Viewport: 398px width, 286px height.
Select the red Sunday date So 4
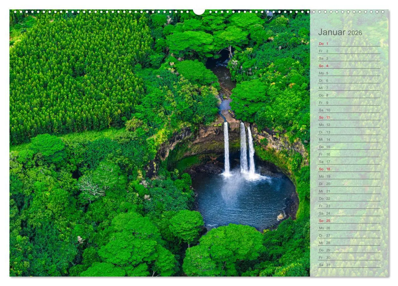tap(324, 65)
